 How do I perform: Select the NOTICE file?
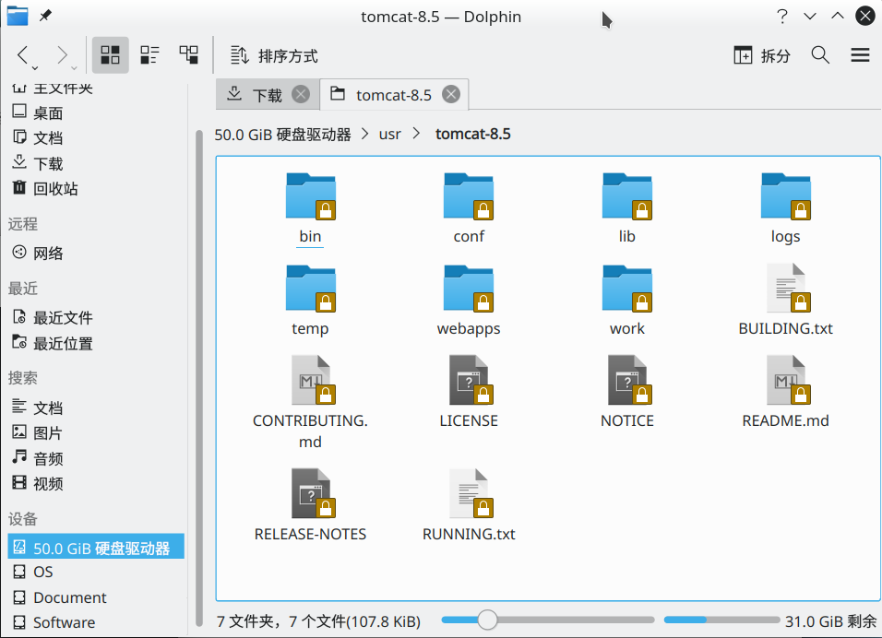tap(627, 393)
